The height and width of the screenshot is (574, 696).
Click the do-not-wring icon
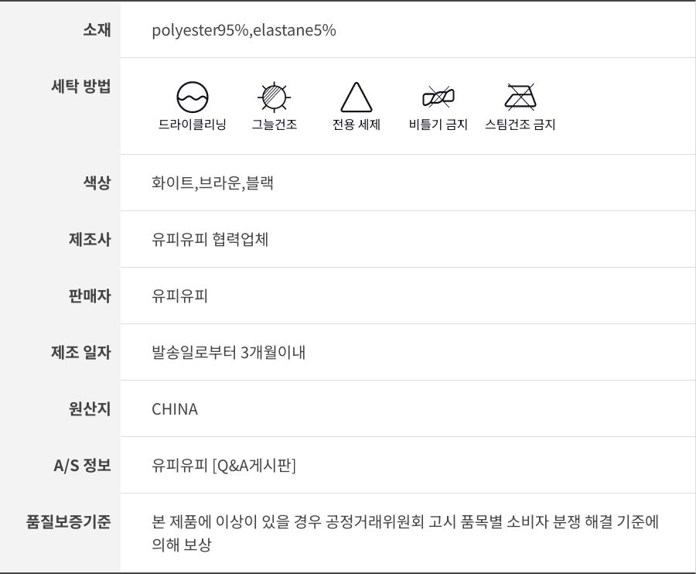point(438,97)
